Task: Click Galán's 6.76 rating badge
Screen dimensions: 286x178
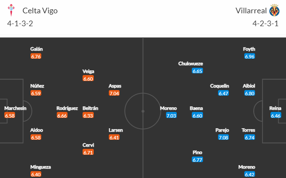Action: pyautogui.click(x=36, y=56)
